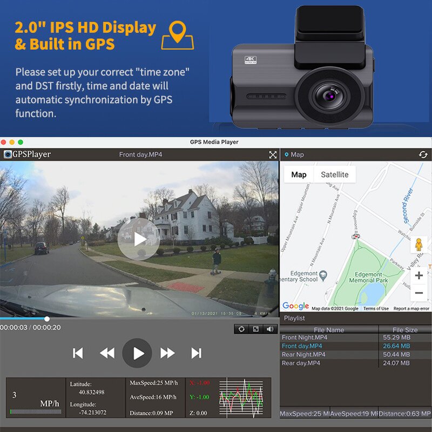Zoom in on the map with the plus button
Image resolution: width=432 pixels, height=432 pixels.
tap(417, 274)
